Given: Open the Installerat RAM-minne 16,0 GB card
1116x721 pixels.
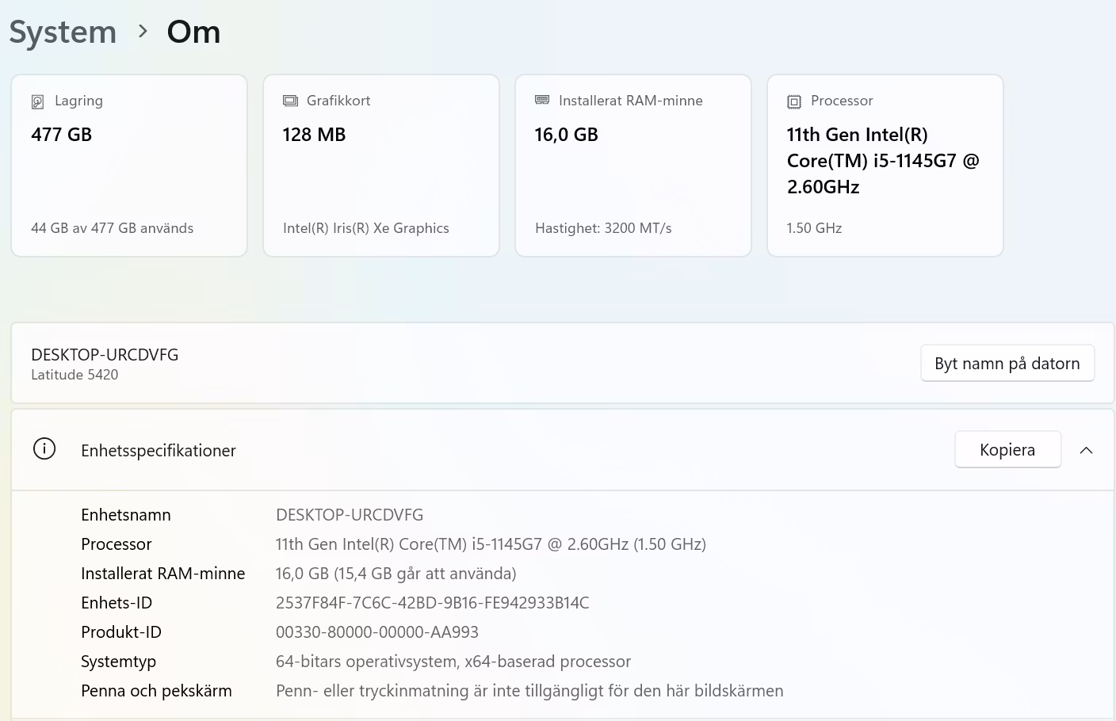Looking at the screenshot, I should point(633,166).
